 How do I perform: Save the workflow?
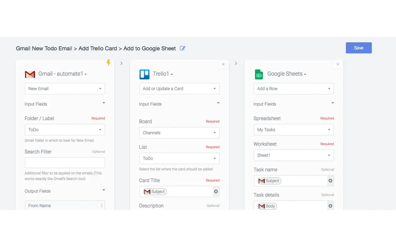(x=359, y=48)
